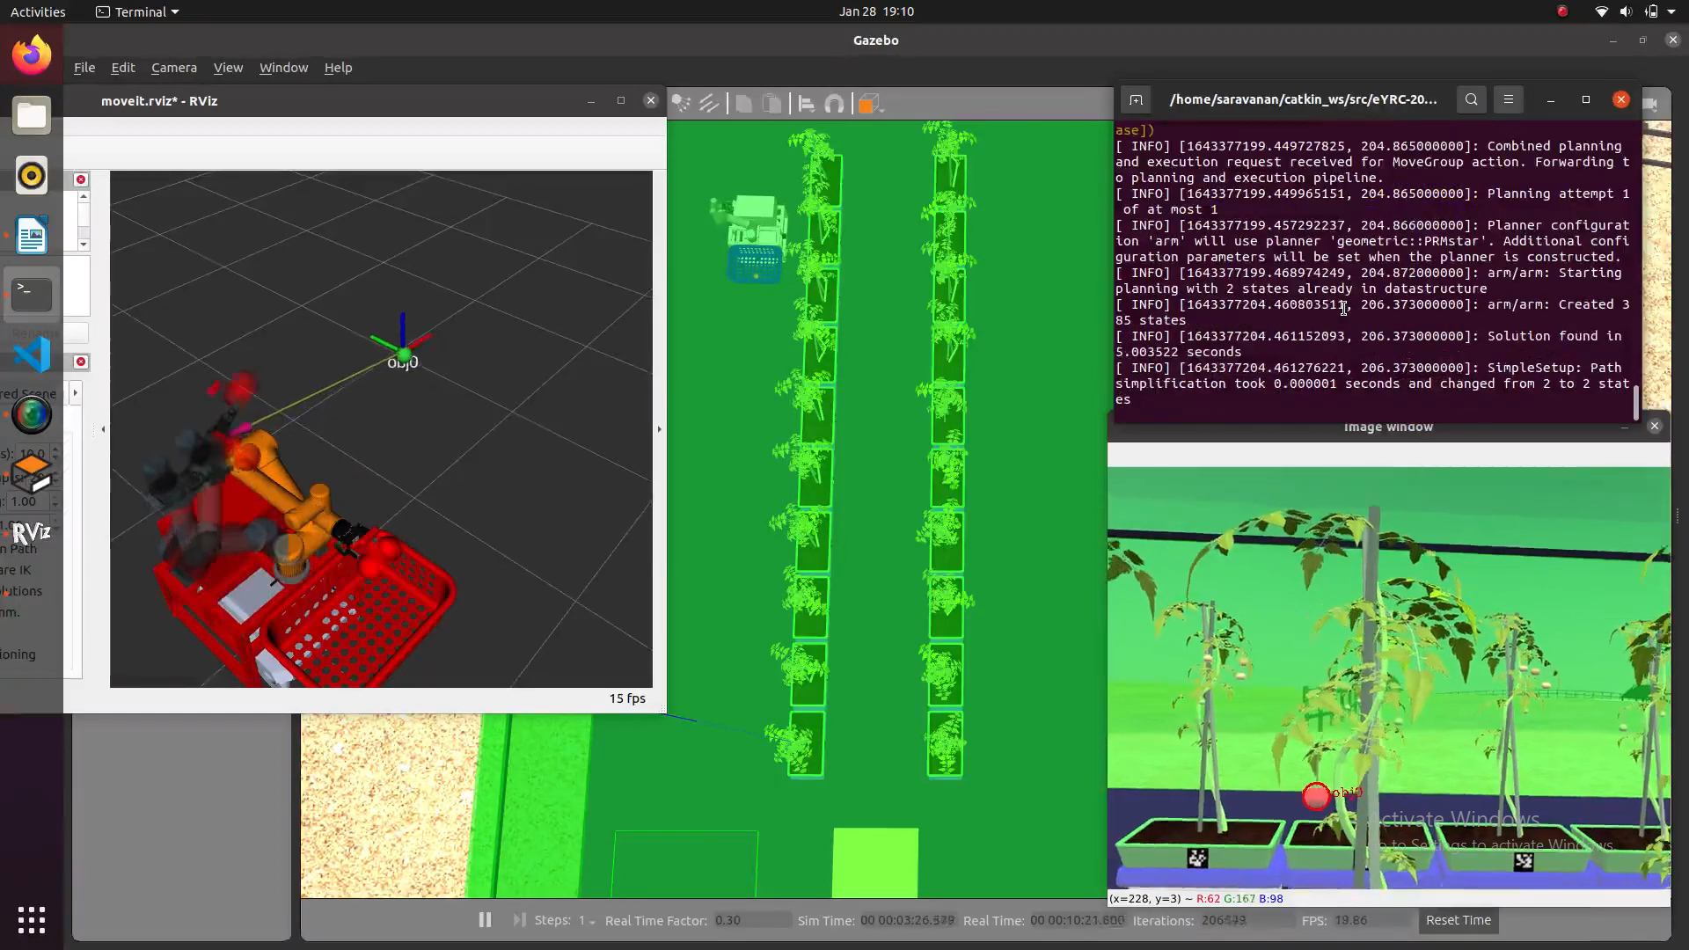The width and height of the screenshot is (1689, 950).
Task: Open the Terminal app menu in top bar
Action: 136,11
